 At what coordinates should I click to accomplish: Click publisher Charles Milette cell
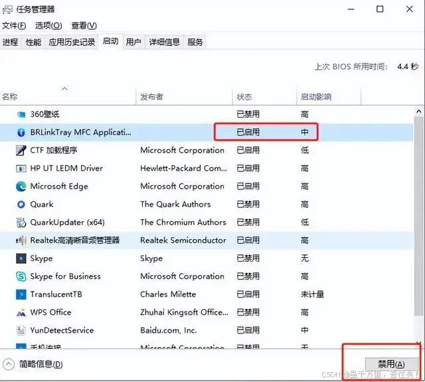pyautogui.click(x=168, y=294)
